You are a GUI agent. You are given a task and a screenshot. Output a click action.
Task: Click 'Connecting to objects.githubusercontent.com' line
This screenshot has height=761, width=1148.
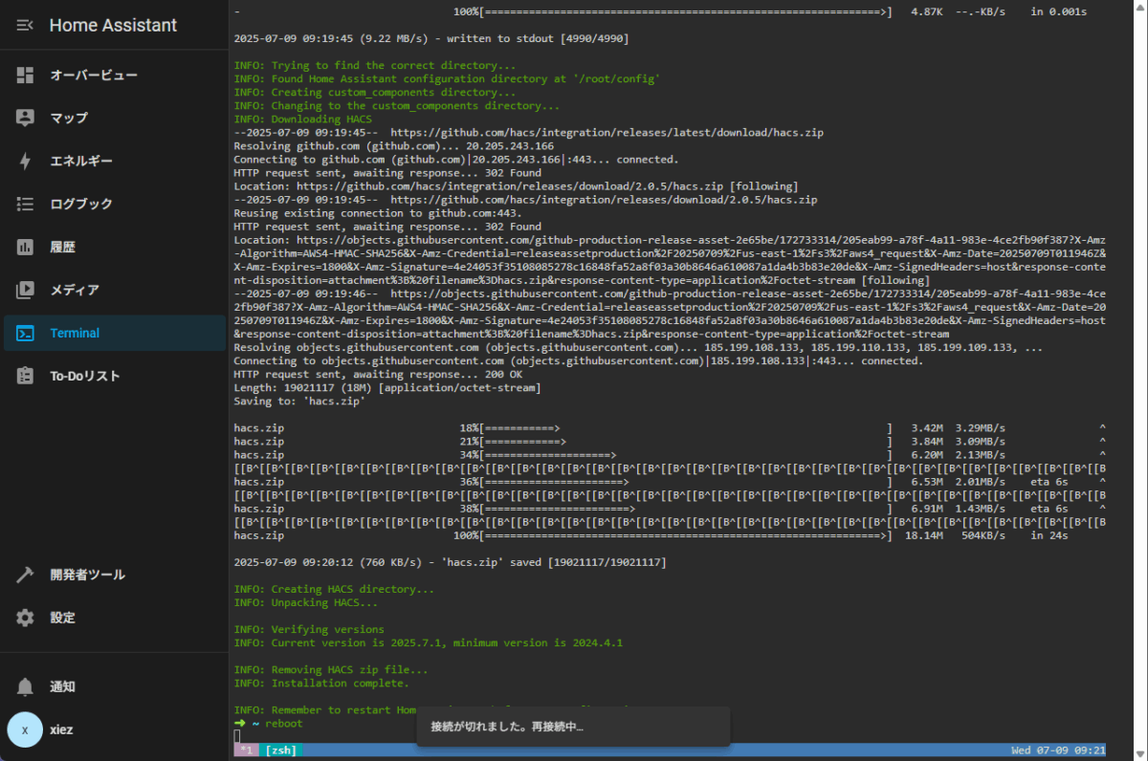click(x=578, y=361)
